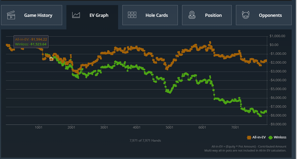Click the 6001 x-axis hand label
Screen dimensions: 297x159
click(202, 128)
